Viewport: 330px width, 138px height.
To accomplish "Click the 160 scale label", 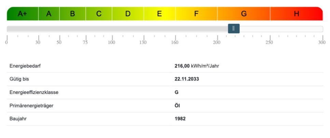I will click(175, 42).
